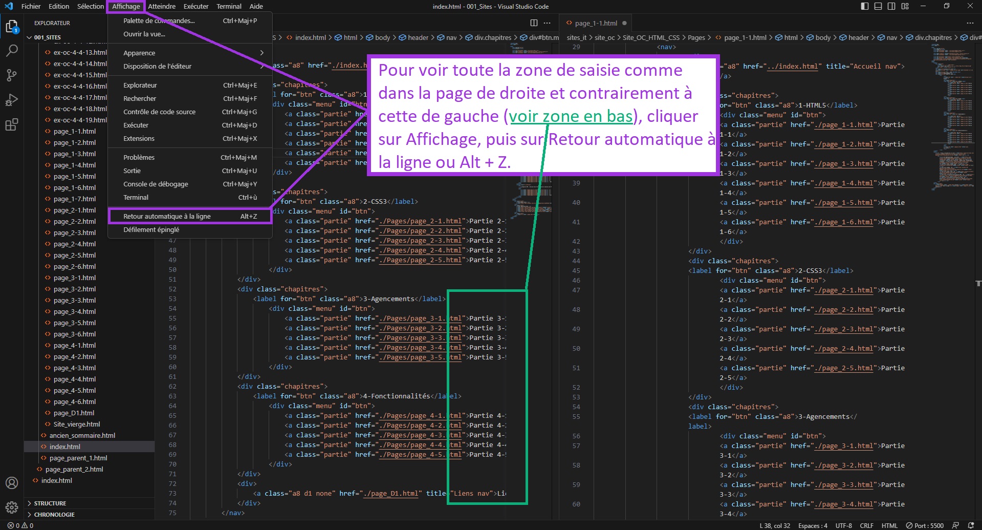Viewport: 982px width, 530px height.
Task: Open the Accounts icon in activity bar
Action: [x=12, y=483]
